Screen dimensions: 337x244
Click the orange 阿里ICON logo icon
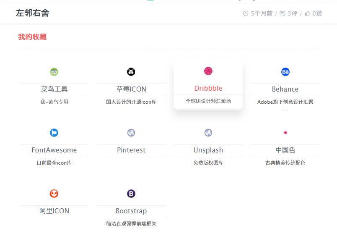point(54,194)
